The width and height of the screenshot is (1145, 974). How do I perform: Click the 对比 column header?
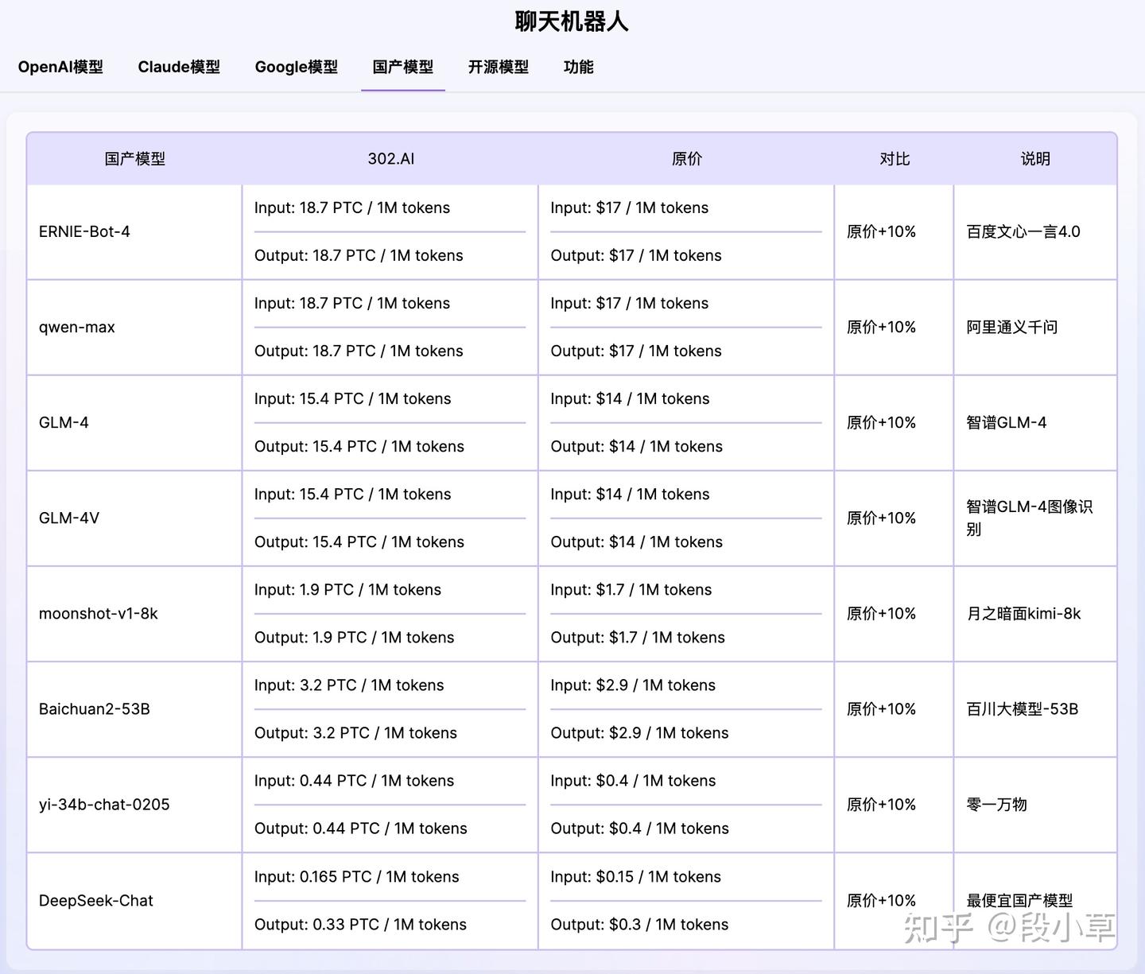(893, 158)
